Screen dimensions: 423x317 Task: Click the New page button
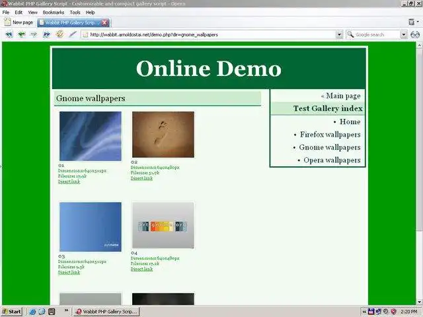pos(19,22)
